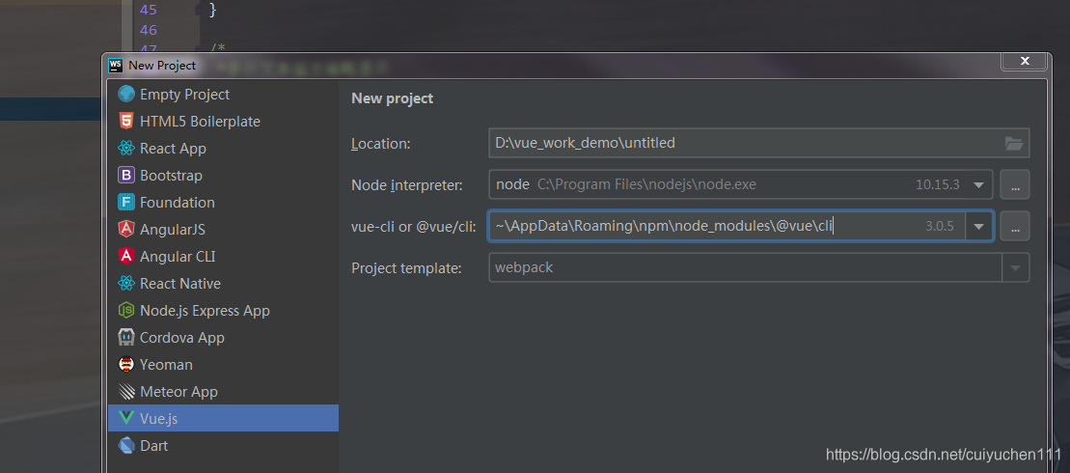Select Meteor App project type
This screenshot has width=1070, height=473.
point(223,391)
